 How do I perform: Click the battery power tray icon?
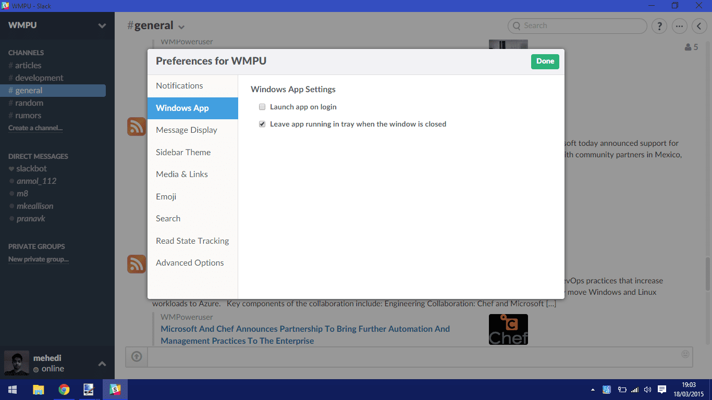622,390
